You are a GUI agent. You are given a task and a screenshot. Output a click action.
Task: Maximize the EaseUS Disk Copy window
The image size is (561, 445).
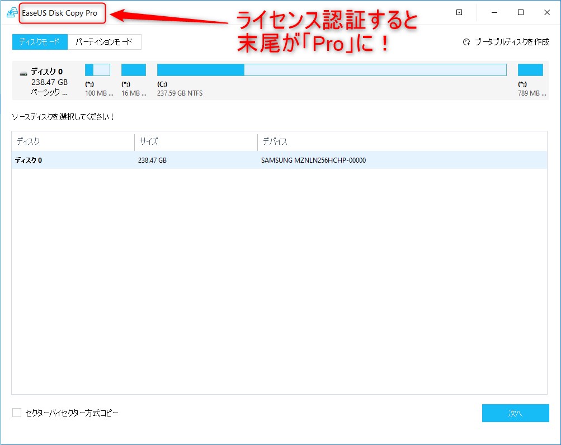point(521,12)
